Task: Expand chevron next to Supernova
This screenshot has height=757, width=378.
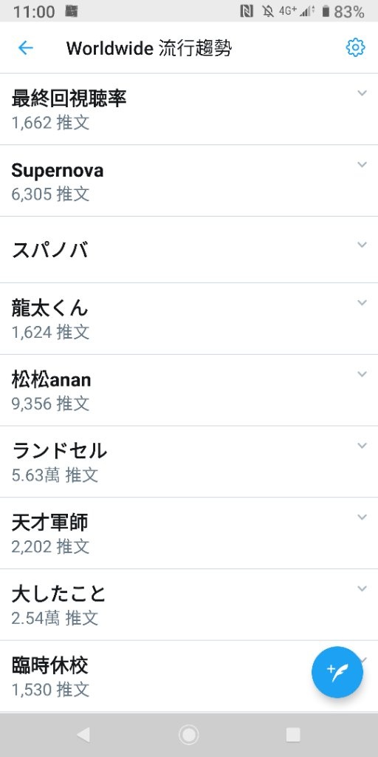Action: [x=362, y=164]
